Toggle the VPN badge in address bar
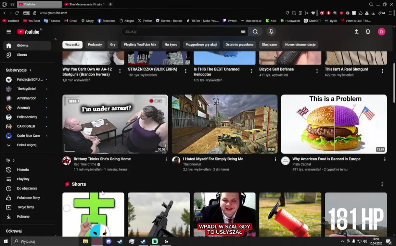The height and width of the screenshot is (246, 396). [x=26, y=13]
